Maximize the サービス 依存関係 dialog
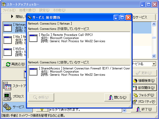This screenshot has height=119, width=159. click(122, 18)
